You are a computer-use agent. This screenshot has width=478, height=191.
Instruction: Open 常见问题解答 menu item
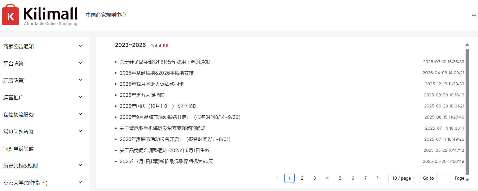pyautogui.click(x=18, y=132)
